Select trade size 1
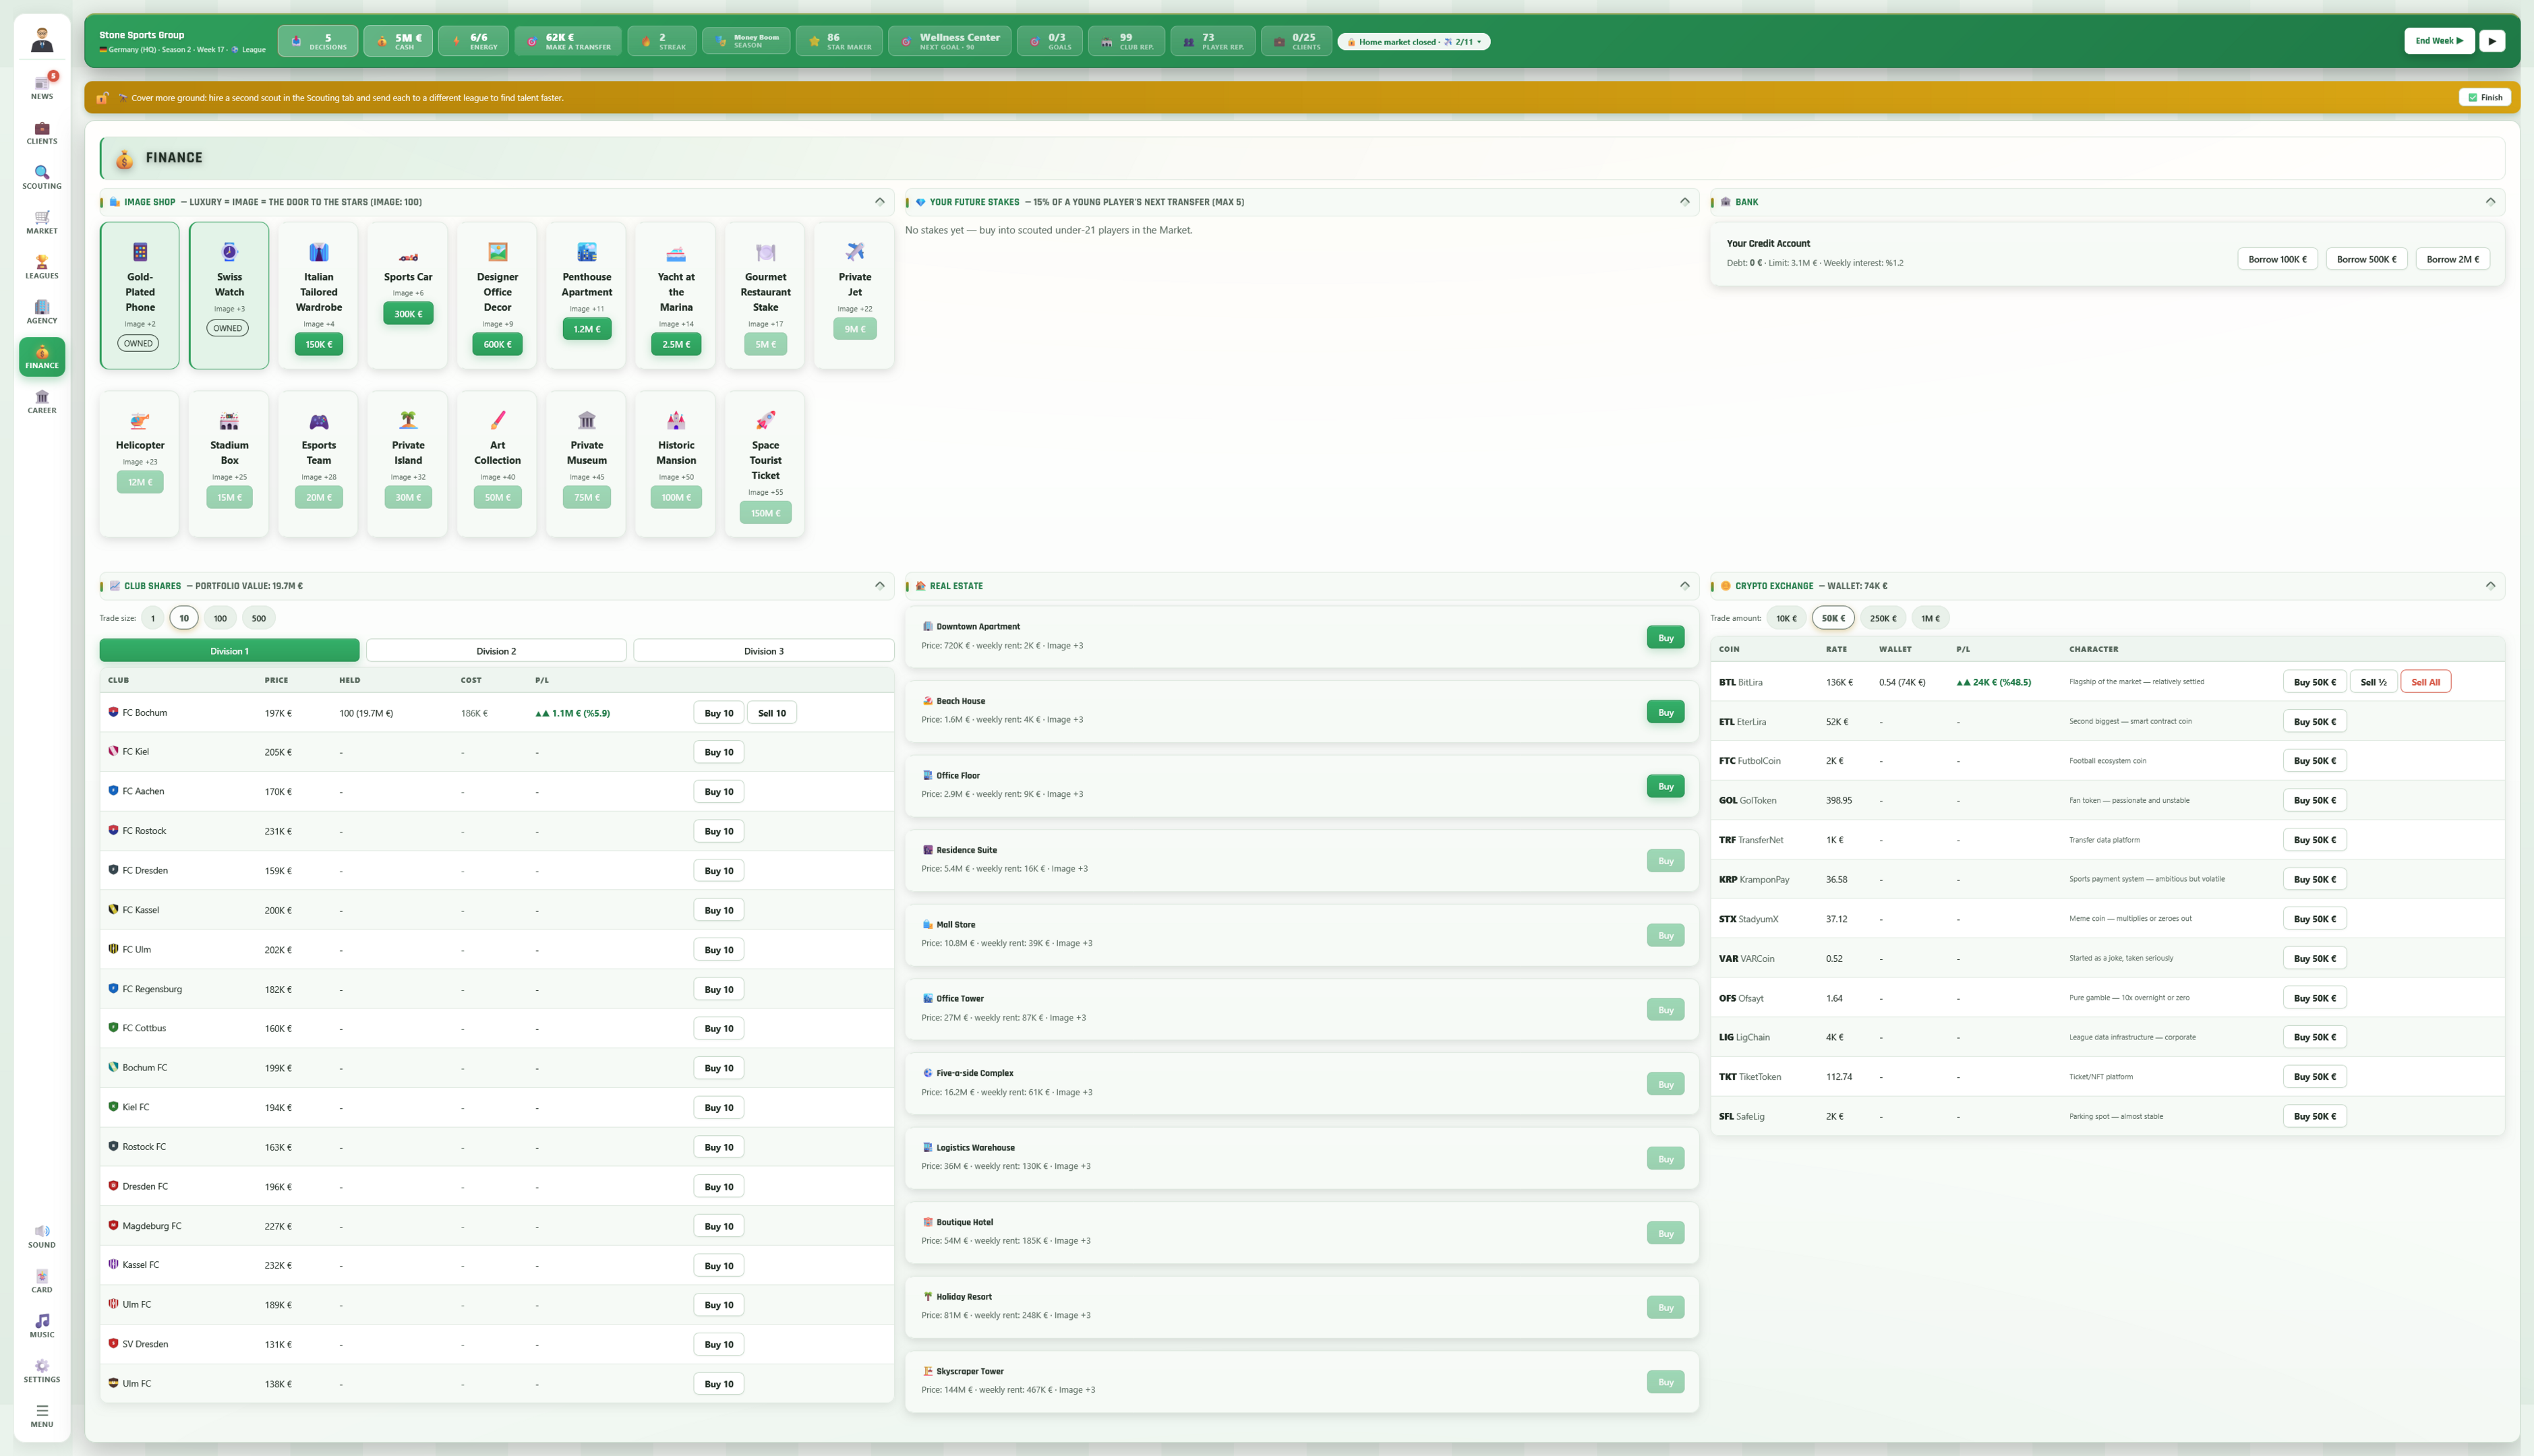 [x=153, y=618]
